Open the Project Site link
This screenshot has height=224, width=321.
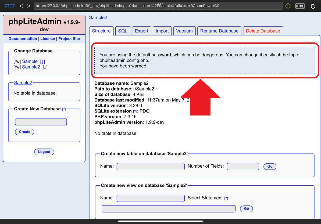(69, 39)
